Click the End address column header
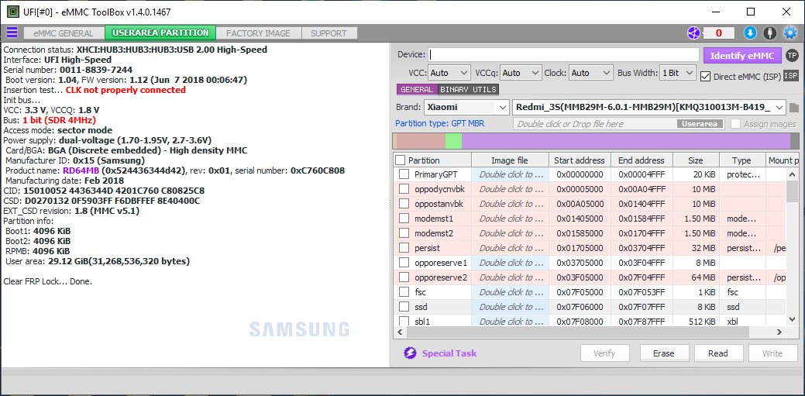Image resolution: width=805 pixels, height=396 pixels. (642, 160)
